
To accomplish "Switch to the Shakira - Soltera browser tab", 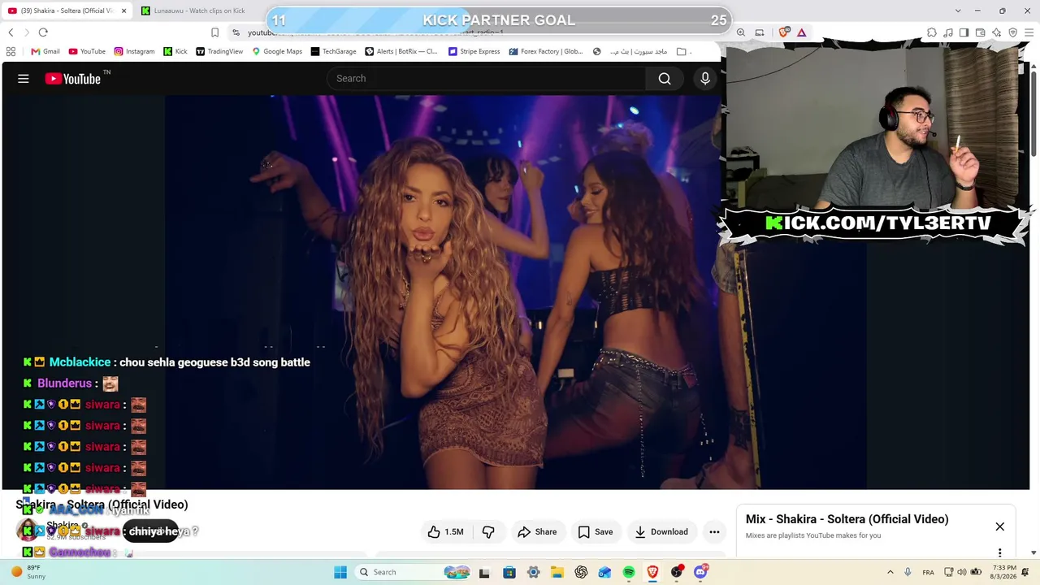I will coord(67,11).
